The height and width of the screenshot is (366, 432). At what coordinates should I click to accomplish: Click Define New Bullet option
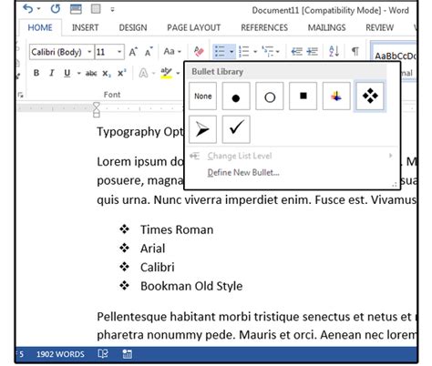[x=243, y=172]
